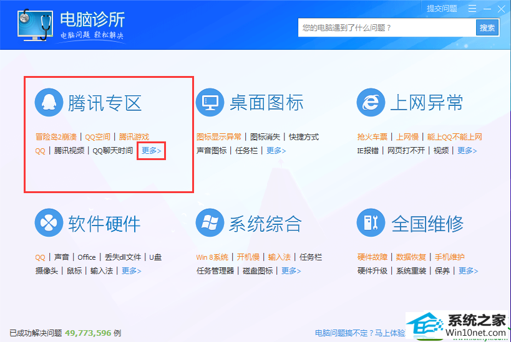Select the 抢火车票 link
Viewport: 511px width, 342px height.
(372, 137)
